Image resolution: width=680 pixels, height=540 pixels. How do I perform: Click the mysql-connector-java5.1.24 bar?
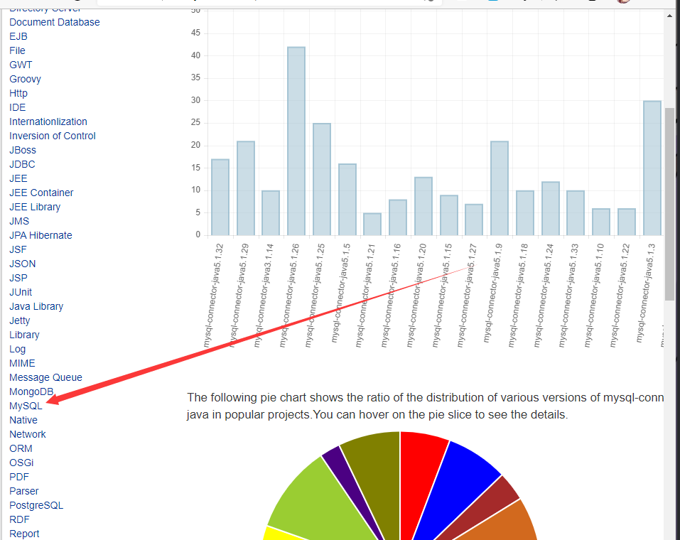coord(551,209)
